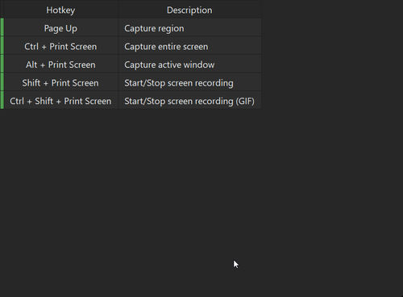Click empty dark area below the hotkey list
The width and height of the screenshot is (403, 297).
click(x=131, y=202)
